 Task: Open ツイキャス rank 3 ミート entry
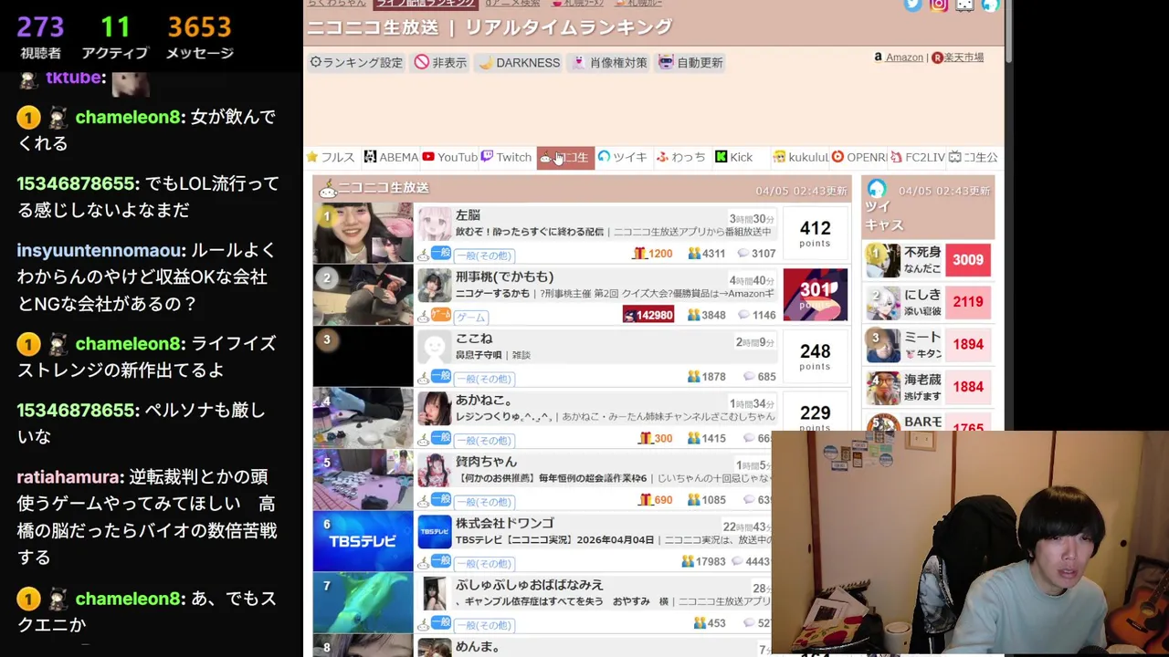pos(930,344)
